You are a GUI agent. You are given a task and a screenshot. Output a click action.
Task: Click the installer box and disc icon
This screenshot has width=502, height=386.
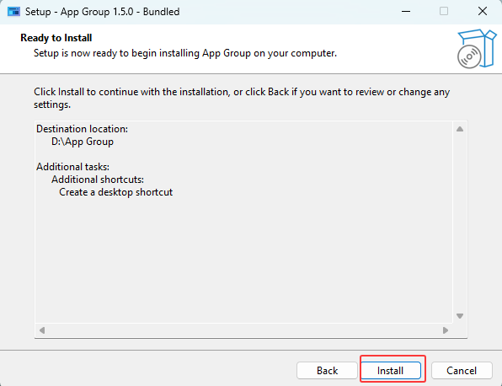click(477, 49)
